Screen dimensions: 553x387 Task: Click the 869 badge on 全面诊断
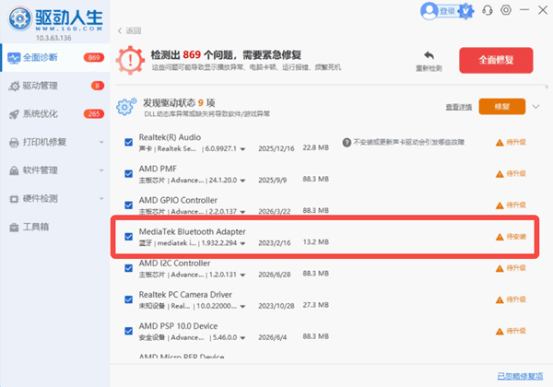pos(94,57)
